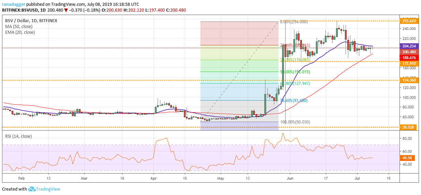This screenshot has width=421, height=195.
Task: Click the May date label on time axis
Action: [221, 178]
